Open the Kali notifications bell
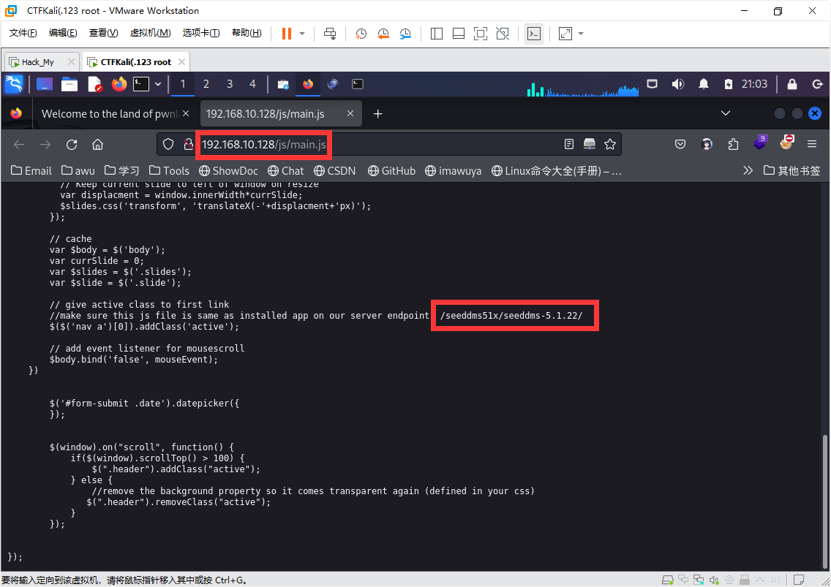This screenshot has width=831, height=587. tap(703, 84)
